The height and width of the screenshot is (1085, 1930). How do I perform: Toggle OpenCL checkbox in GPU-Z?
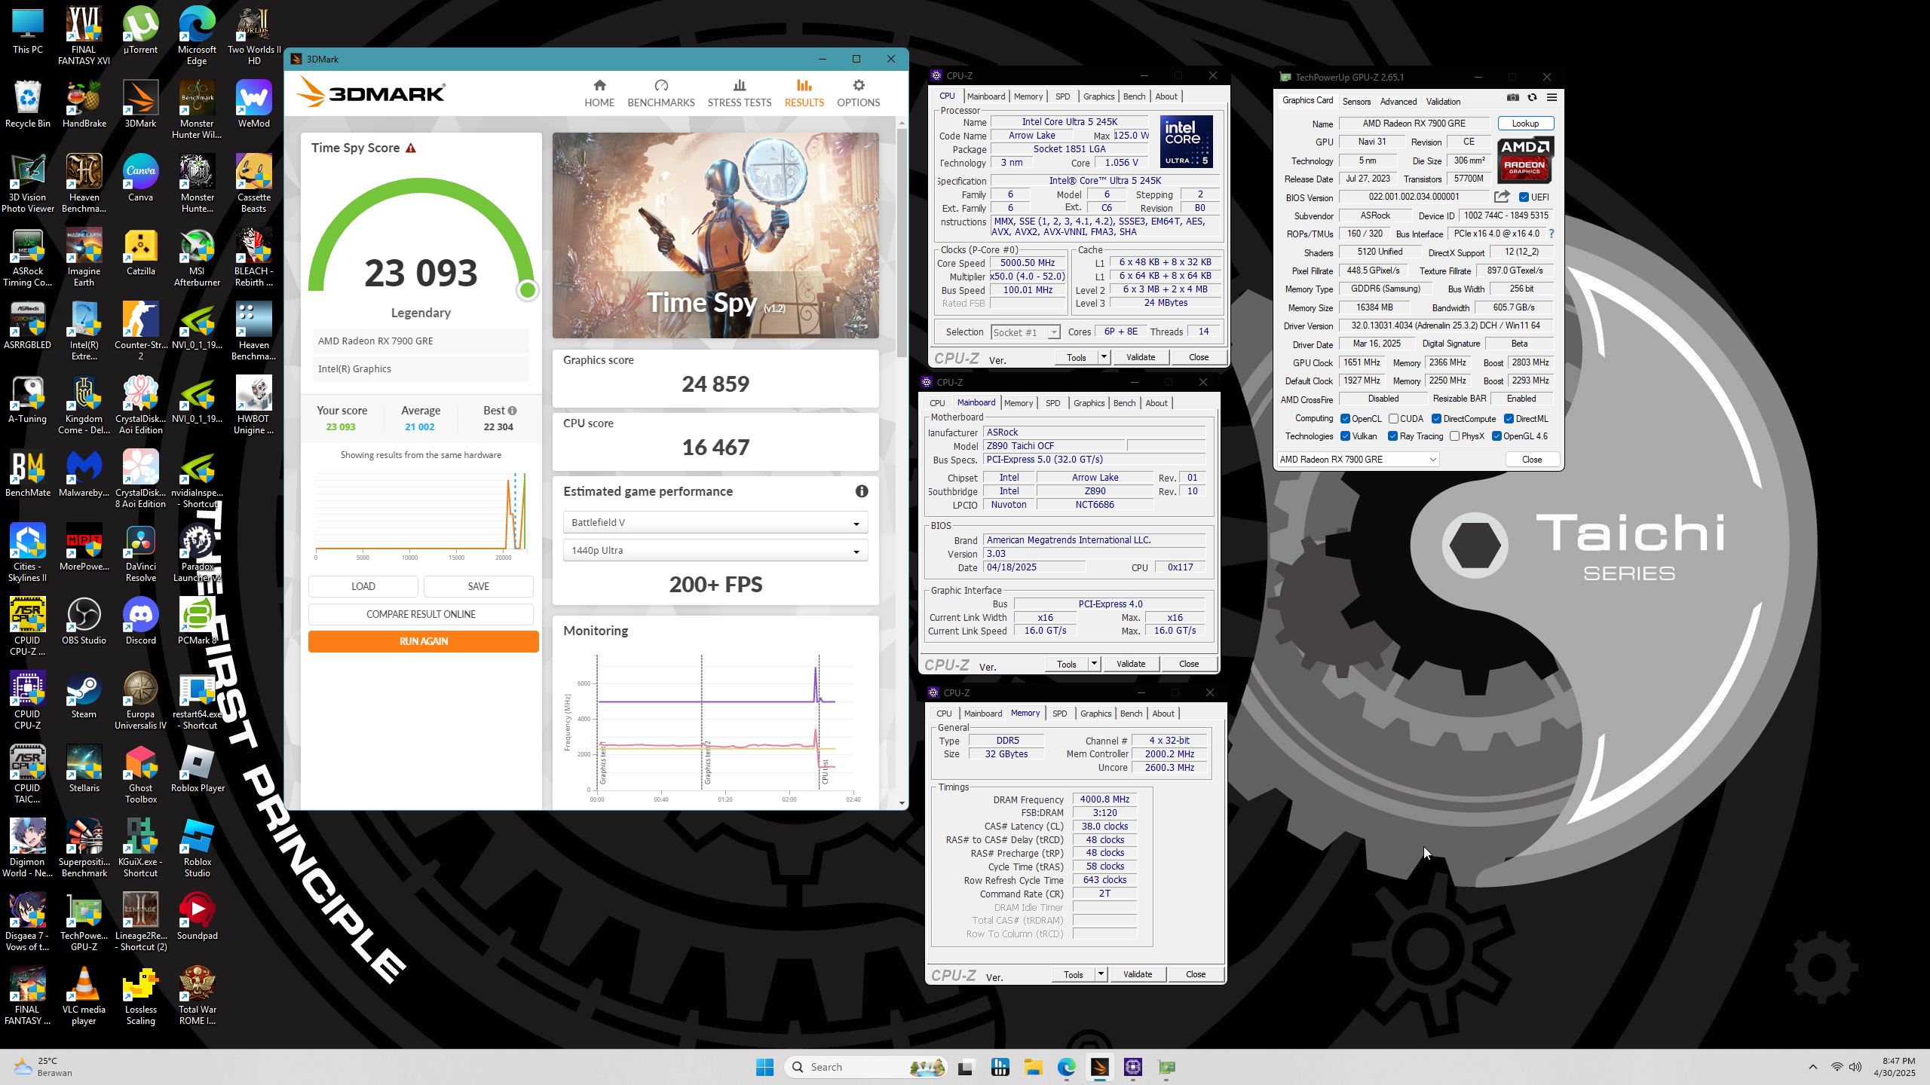[1345, 419]
